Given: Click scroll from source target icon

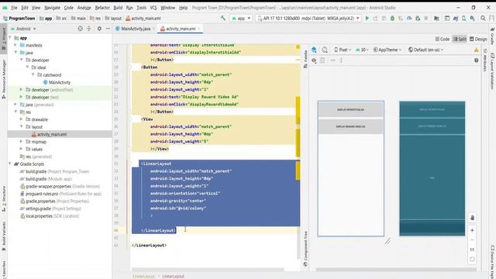Looking at the screenshot, I should pyautogui.click(x=80, y=29).
